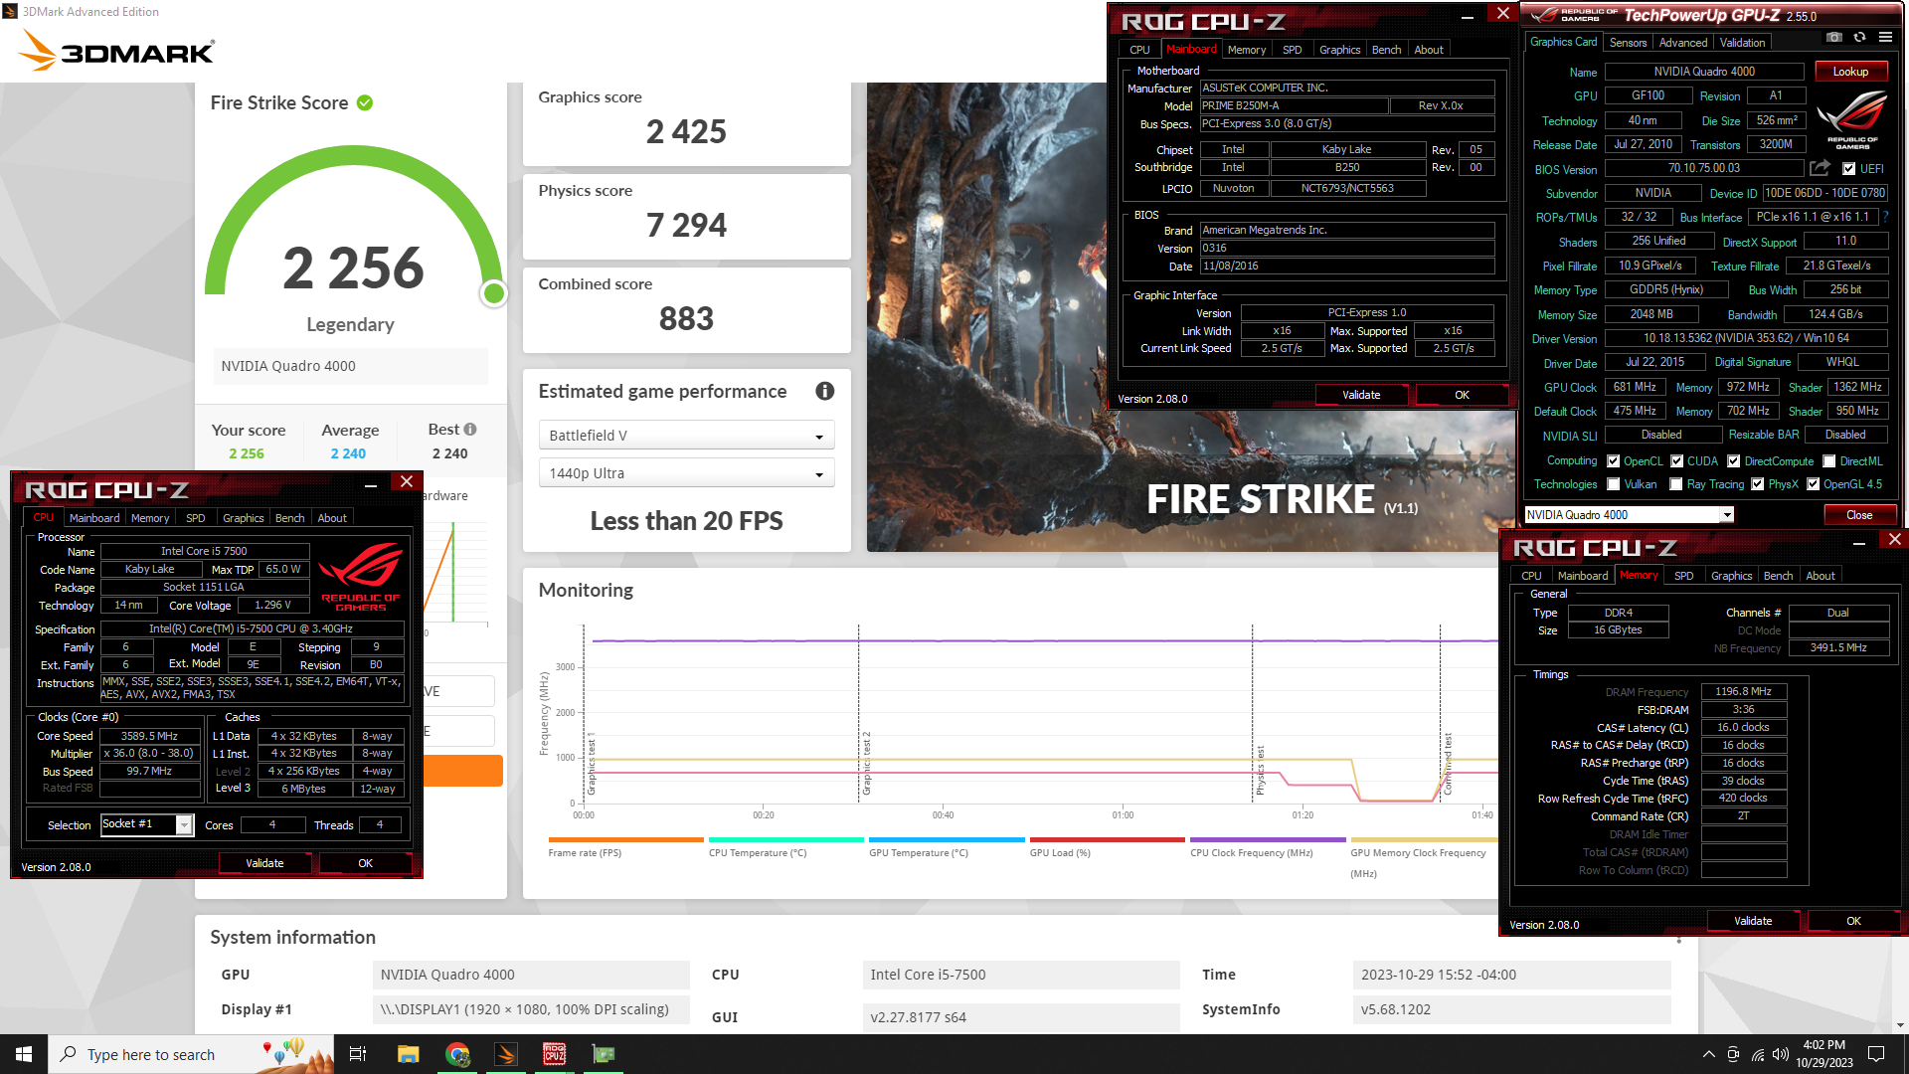Switch to the Validation tab in GPU-Z

[x=1742, y=42]
